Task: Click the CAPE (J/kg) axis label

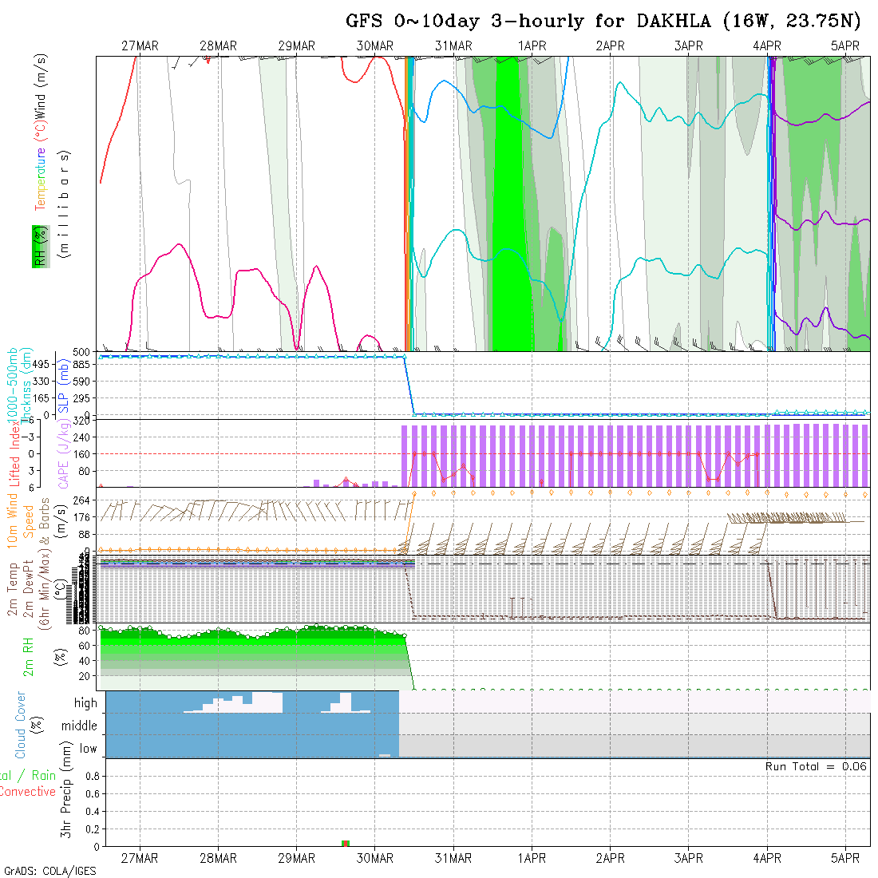Action: (61, 453)
